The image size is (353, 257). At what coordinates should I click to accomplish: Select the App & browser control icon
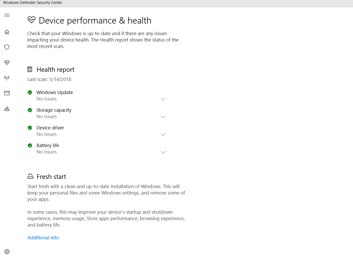tap(7, 93)
